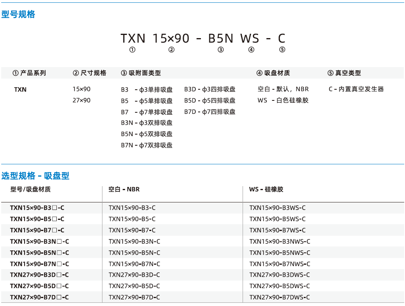This screenshot has width=405, height=306.
Task: Click the NBR cell TXN15×90-B5-C
Action: (132, 219)
